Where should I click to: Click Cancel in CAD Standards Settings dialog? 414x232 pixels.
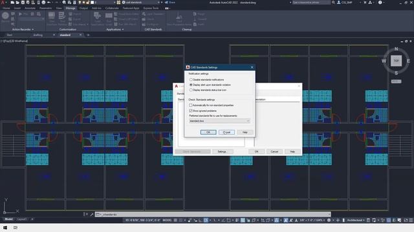(226, 132)
